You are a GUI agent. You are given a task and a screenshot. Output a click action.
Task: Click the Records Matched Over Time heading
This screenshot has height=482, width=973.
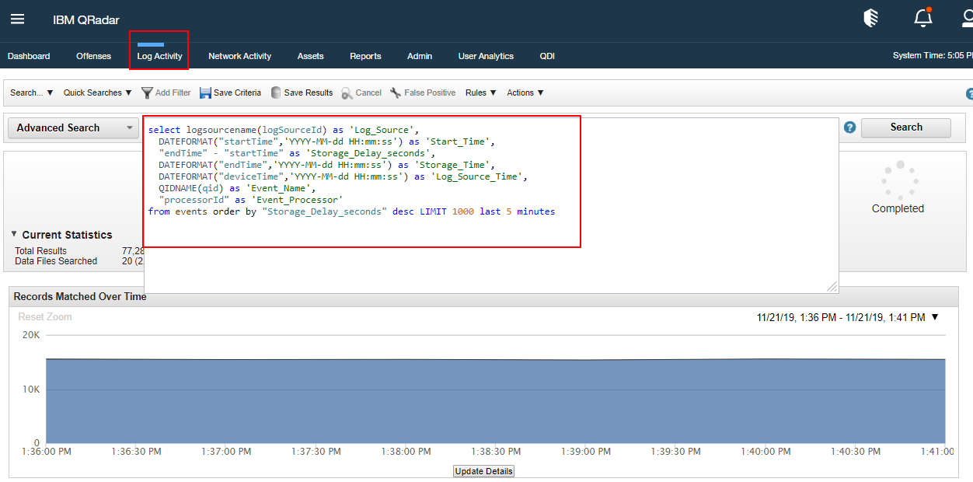(x=80, y=296)
